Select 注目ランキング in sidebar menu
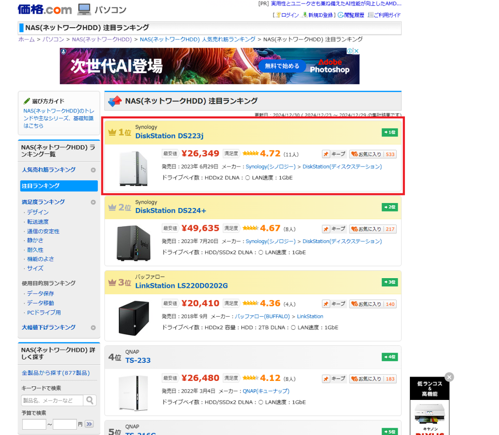 point(58,186)
